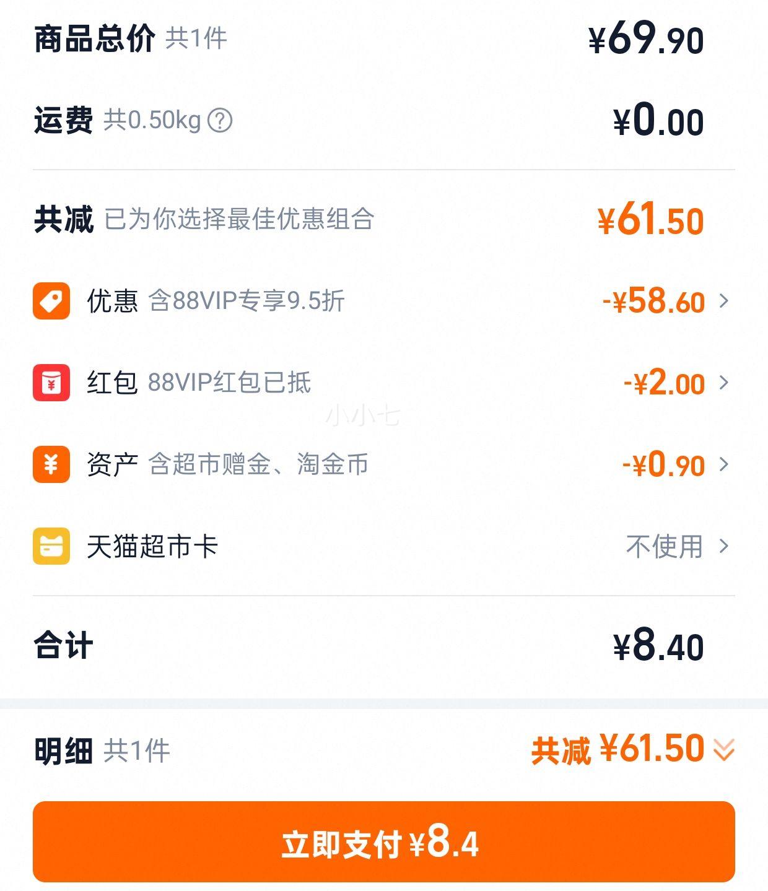The width and height of the screenshot is (768, 891).
Task: Tap the yellow 天猫超市卡 card icon
Action: (x=51, y=546)
